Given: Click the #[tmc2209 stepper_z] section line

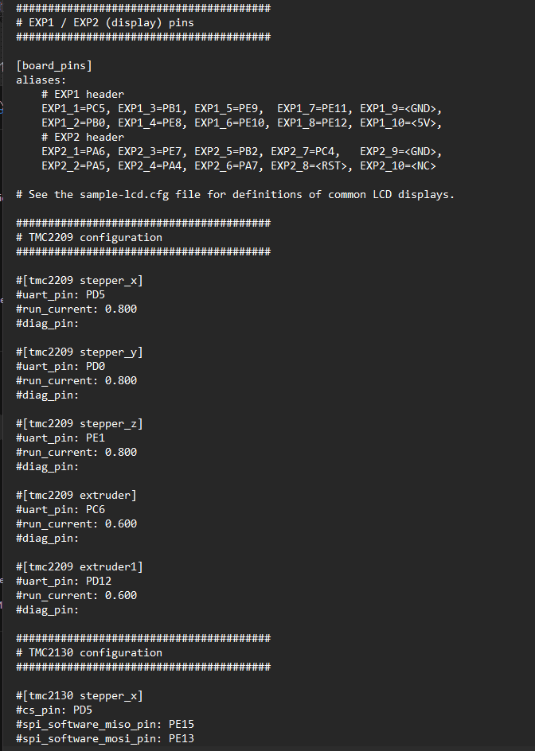Looking at the screenshot, I should coord(80,423).
